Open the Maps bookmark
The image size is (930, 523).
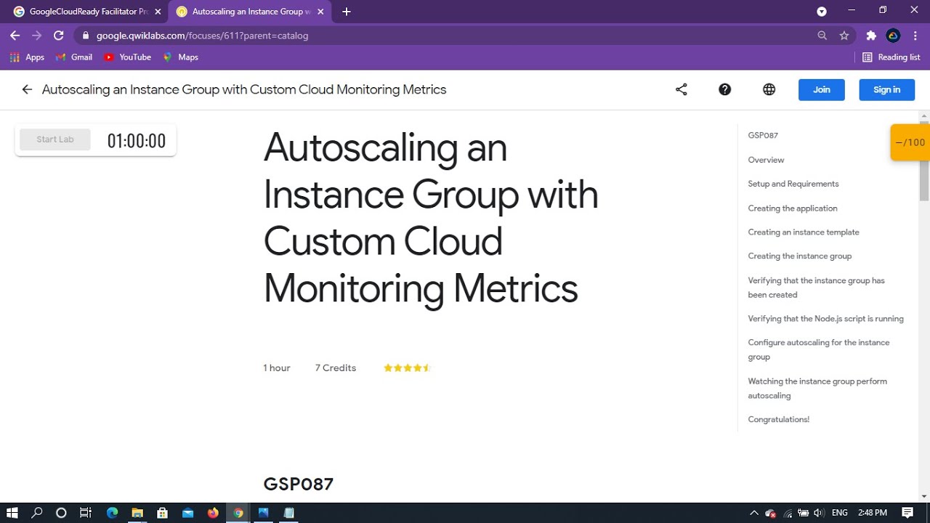[181, 57]
